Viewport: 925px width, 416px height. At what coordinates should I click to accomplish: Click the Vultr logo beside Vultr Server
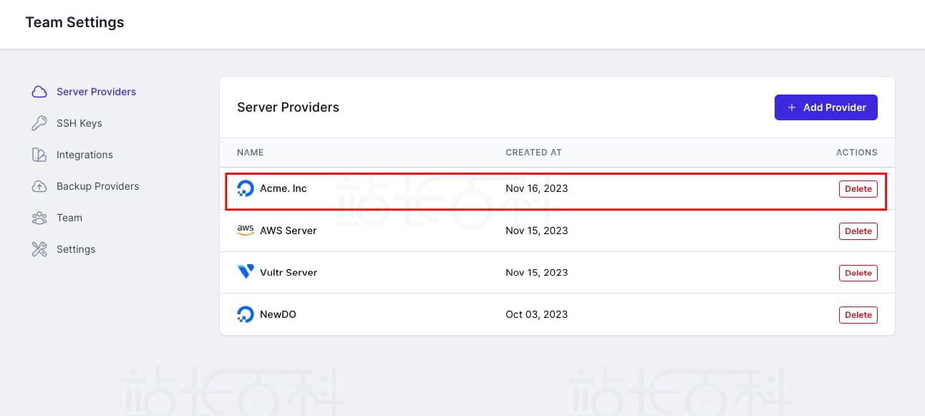point(246,272)
